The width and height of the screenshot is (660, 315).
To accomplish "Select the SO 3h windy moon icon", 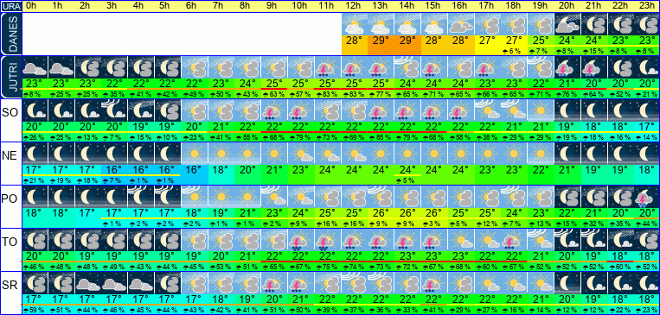I will (x=114, y=110).
